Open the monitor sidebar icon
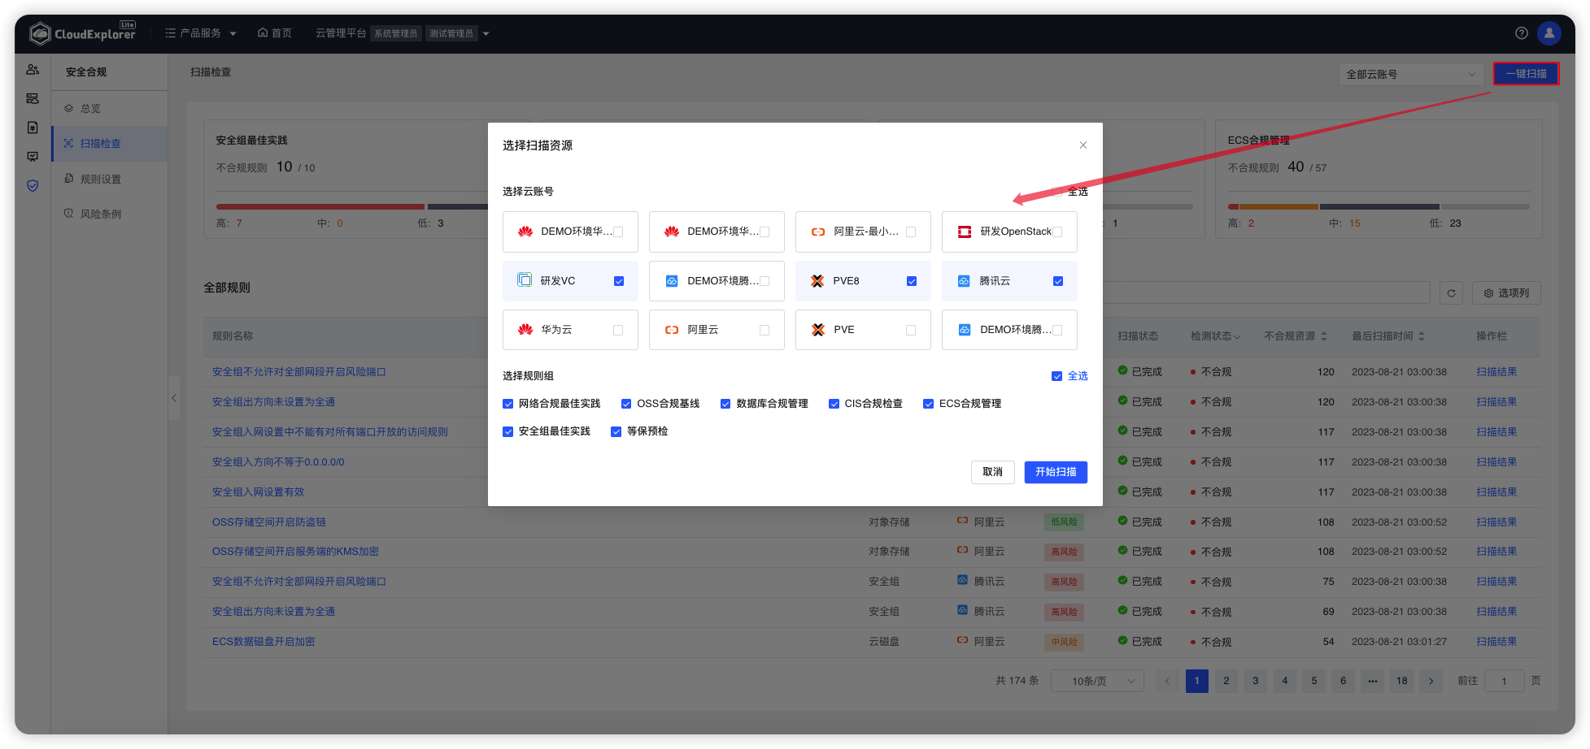 coord(33,157)
